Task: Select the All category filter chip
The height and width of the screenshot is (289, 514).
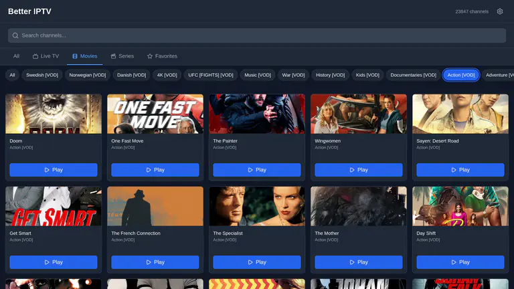Action: coord(12,75)
